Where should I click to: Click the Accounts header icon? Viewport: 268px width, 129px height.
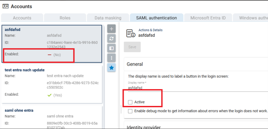[x=6, y=7]
